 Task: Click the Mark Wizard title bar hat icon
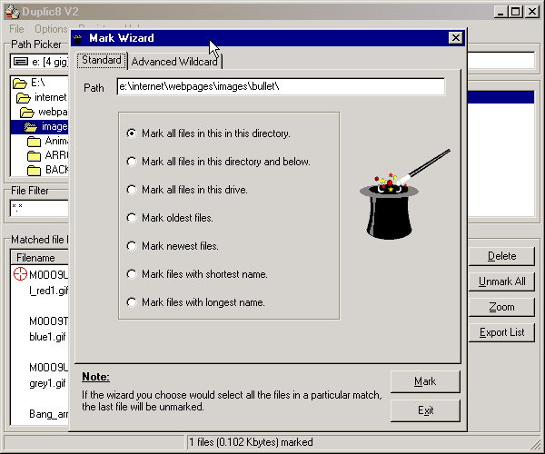pos(78,38)
